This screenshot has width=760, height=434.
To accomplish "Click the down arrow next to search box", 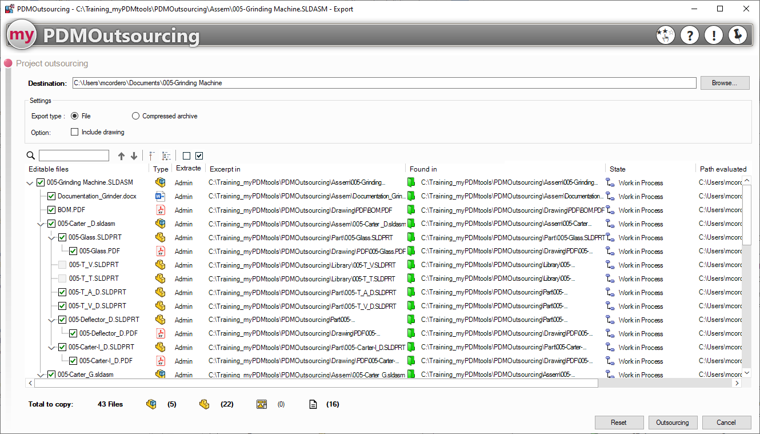I will [134, 156].
